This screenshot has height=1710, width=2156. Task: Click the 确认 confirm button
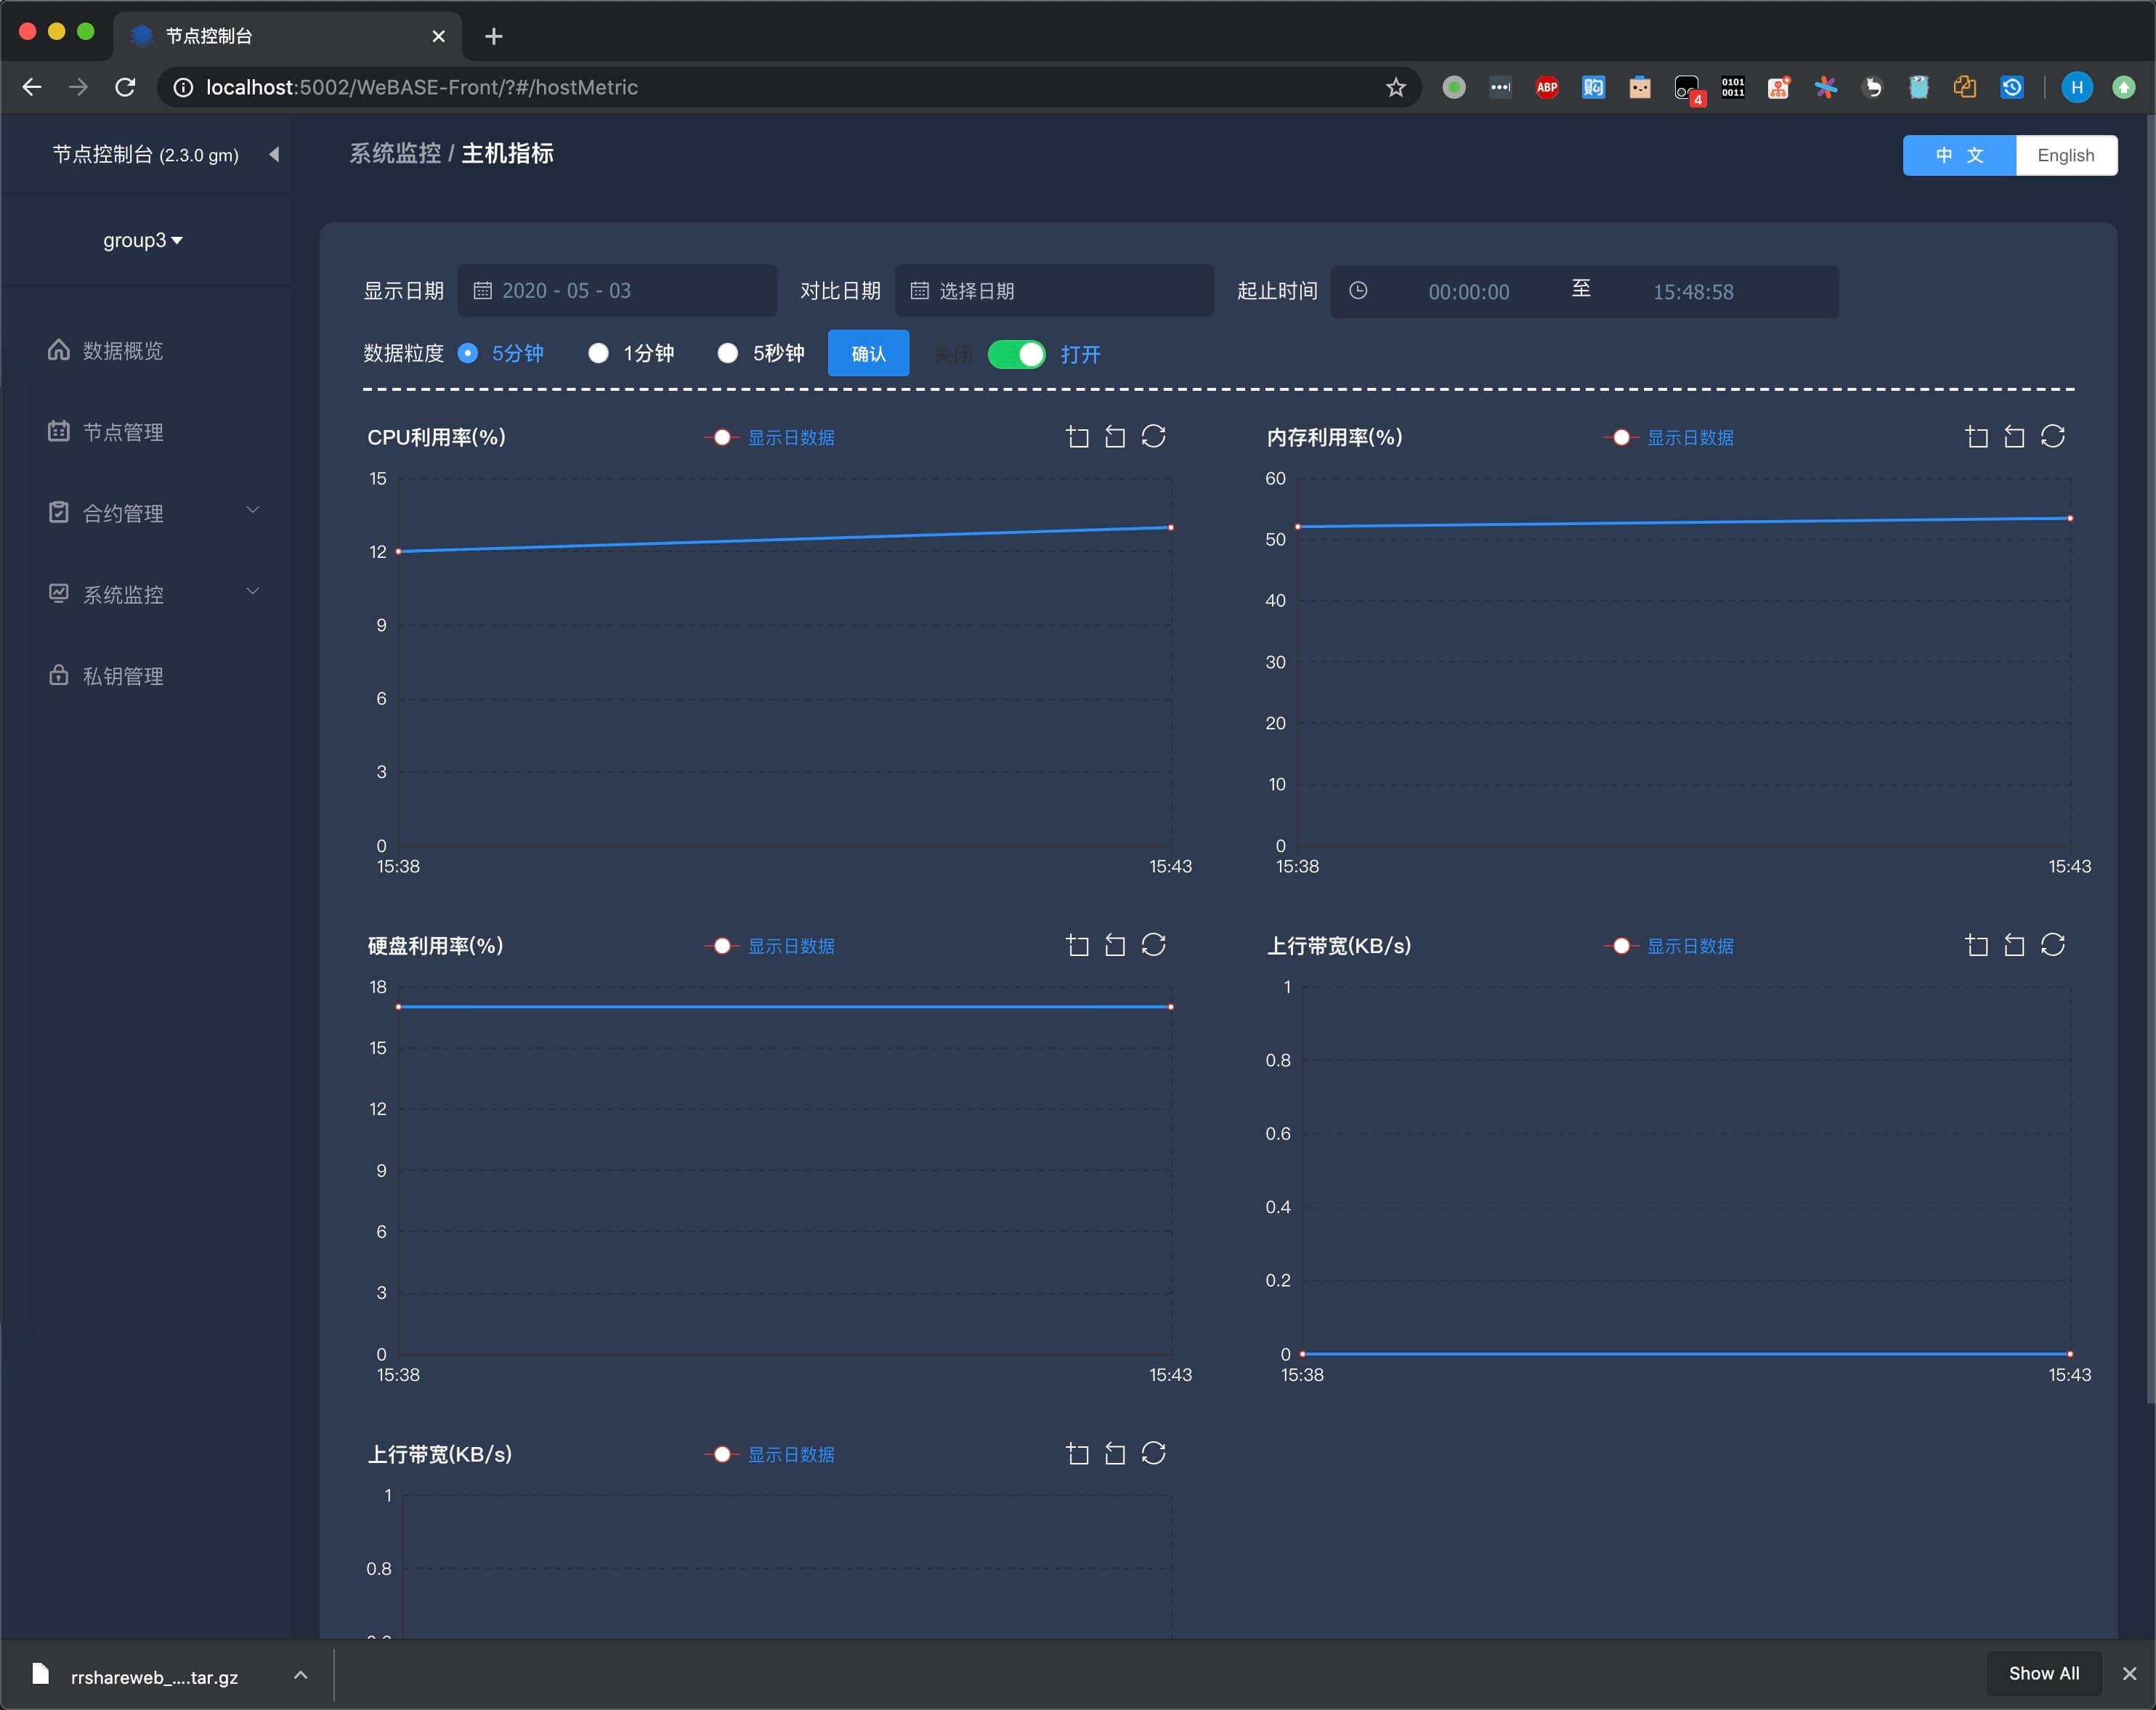tap(868, 353)
